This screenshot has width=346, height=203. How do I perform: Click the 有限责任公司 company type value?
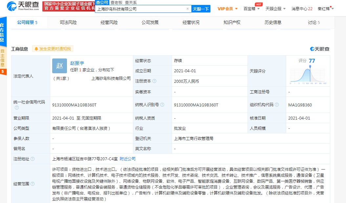pyautogui.click(x=81, y=128)
